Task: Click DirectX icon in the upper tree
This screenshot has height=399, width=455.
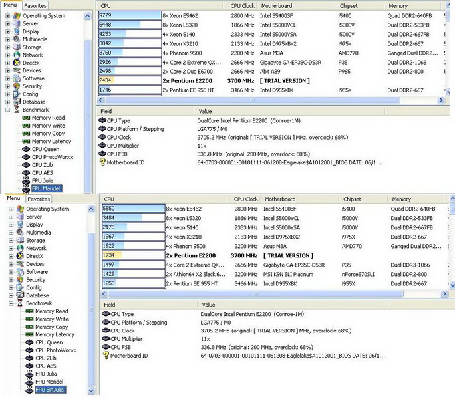Action: (x=17, y=63)
